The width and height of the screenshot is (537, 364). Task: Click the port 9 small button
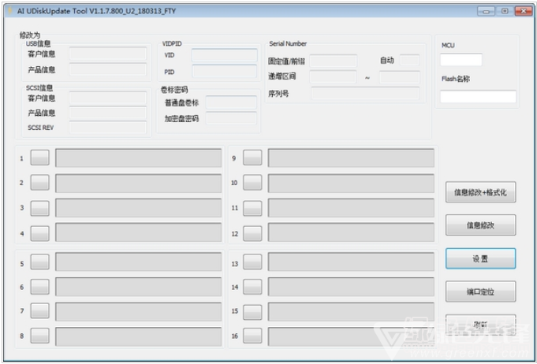[x=252, y=158]
